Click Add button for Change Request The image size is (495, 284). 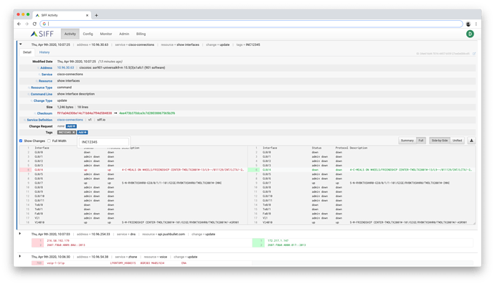(71, 126)
